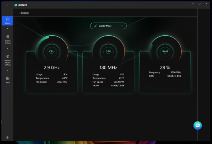The height and width of the screenshot is (144, 212).
Task: Click the VRAM 0.0GB/7.6GB value
Action: (118, 86)
